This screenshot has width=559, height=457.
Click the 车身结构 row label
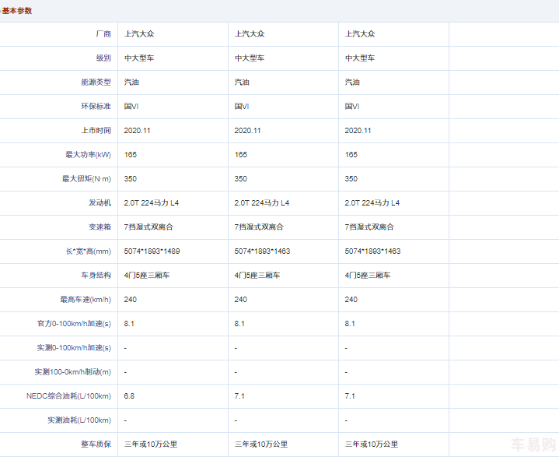click(x=96, y=276)
